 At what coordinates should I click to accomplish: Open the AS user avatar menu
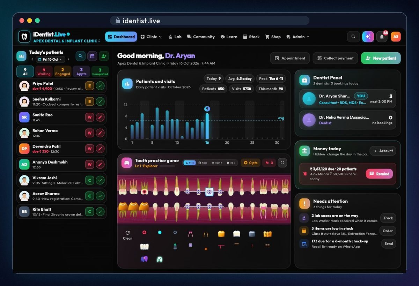396,37
